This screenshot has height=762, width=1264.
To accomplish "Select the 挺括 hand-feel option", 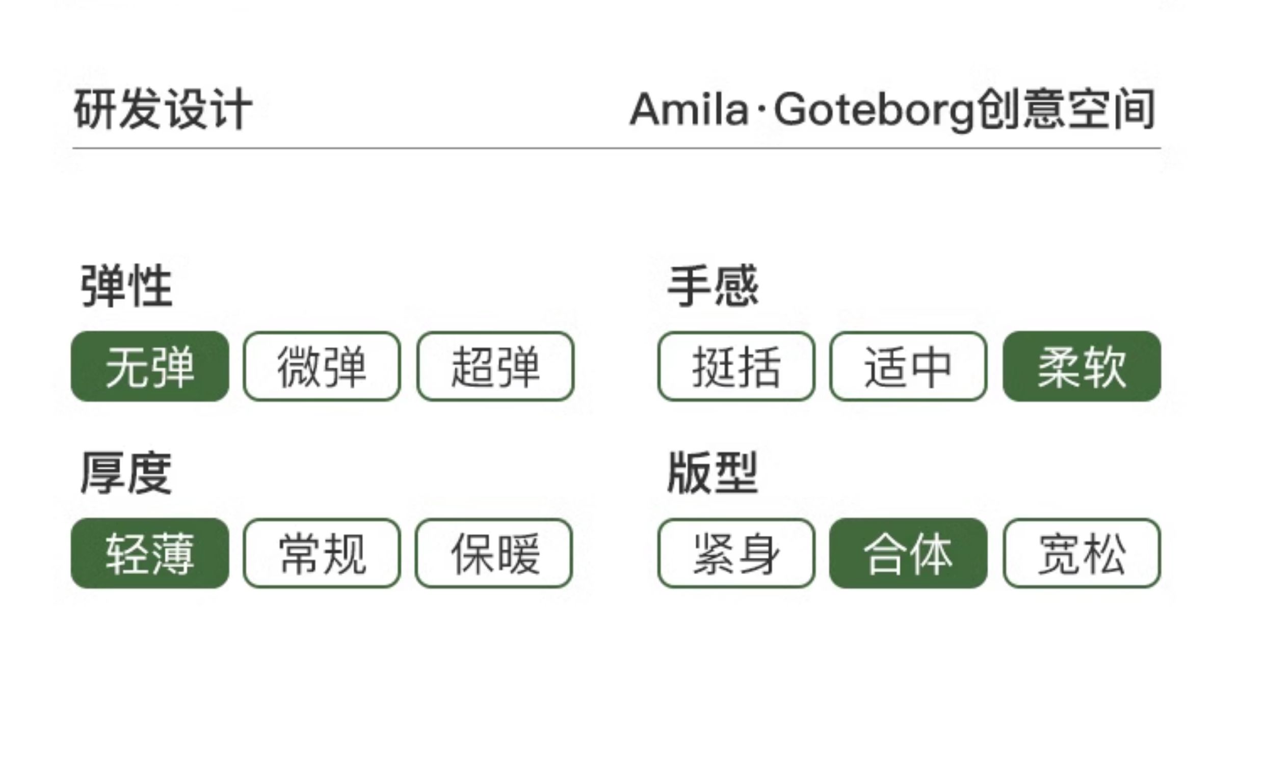I will [736, 366].
